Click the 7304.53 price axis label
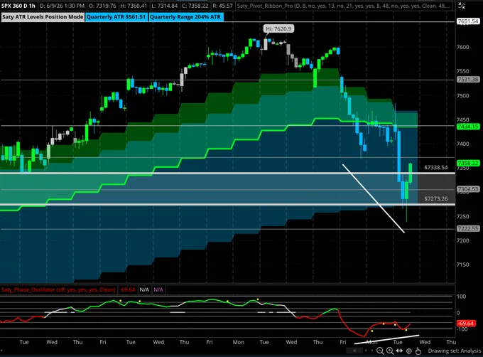 coord(468,189)
